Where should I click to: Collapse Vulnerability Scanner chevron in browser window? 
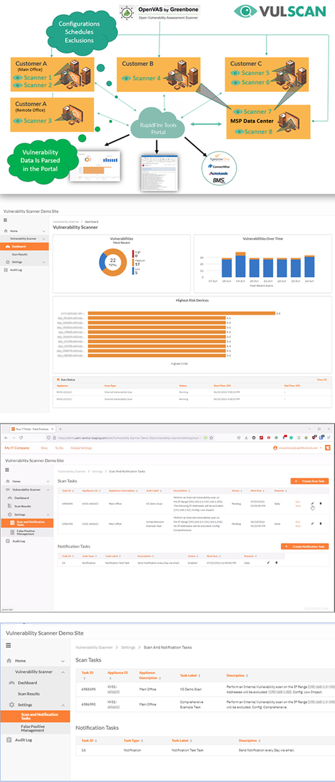[48, 489]
